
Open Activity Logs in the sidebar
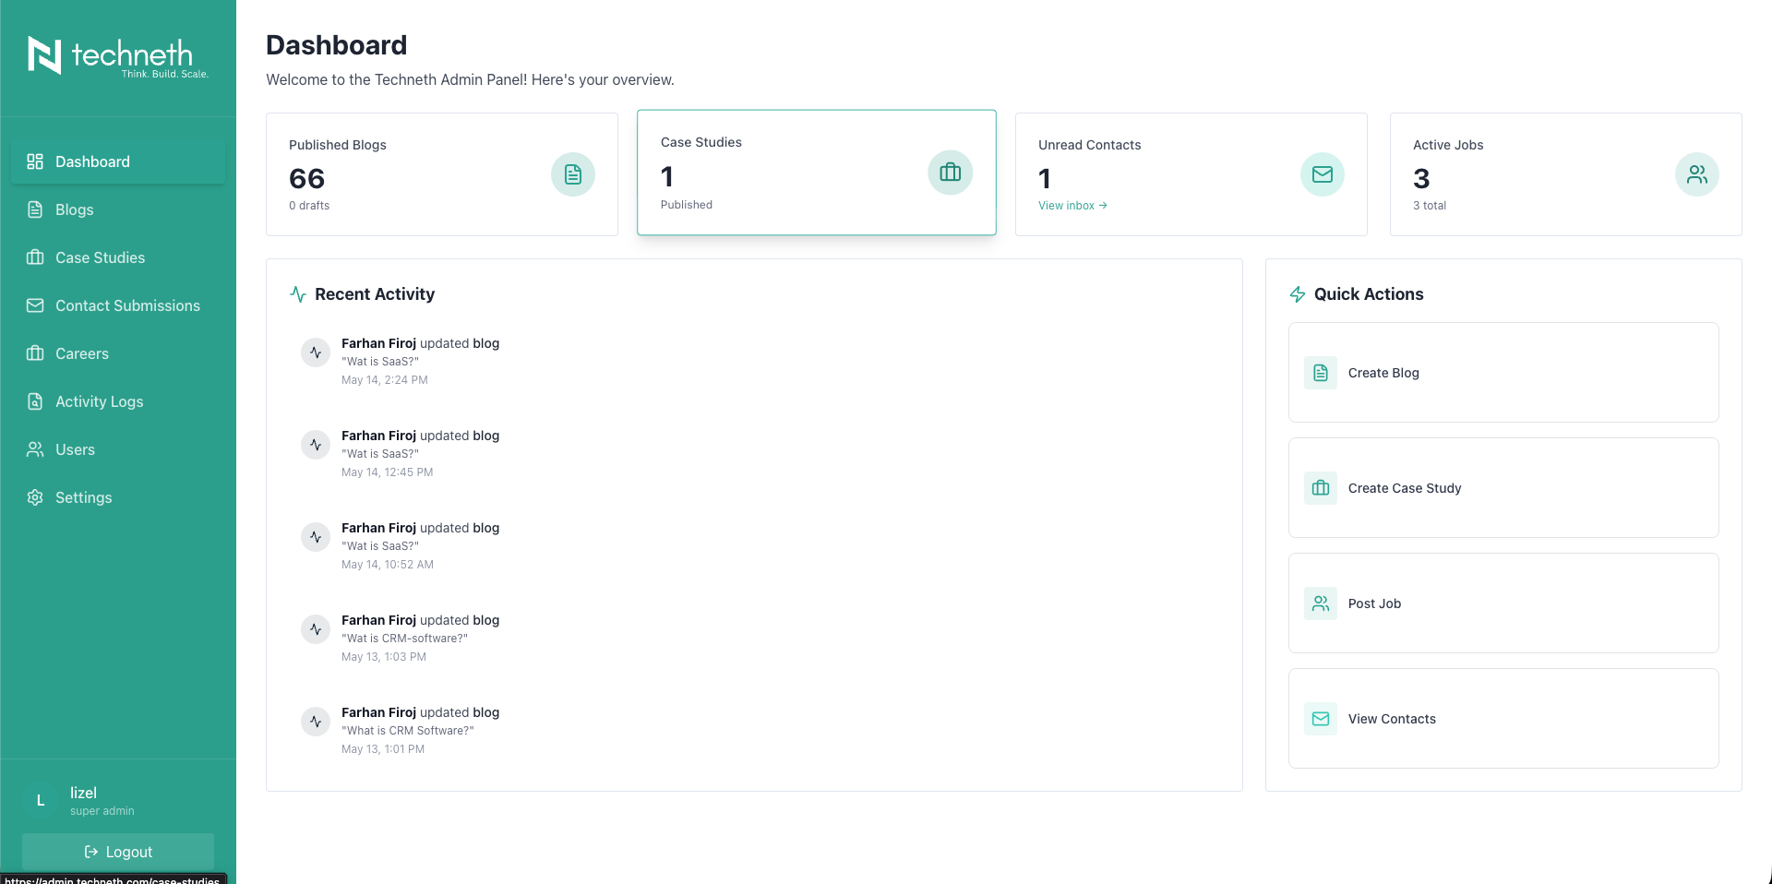point(118,401)
